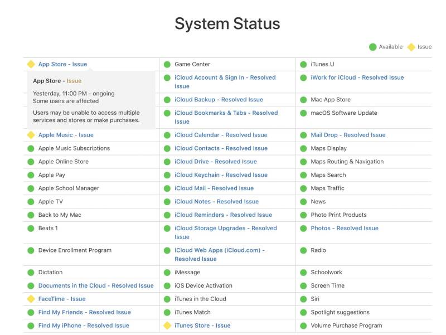Open the Photos resolved issue link
This screenshot has height=335, width=446.
tap(345, 229)
